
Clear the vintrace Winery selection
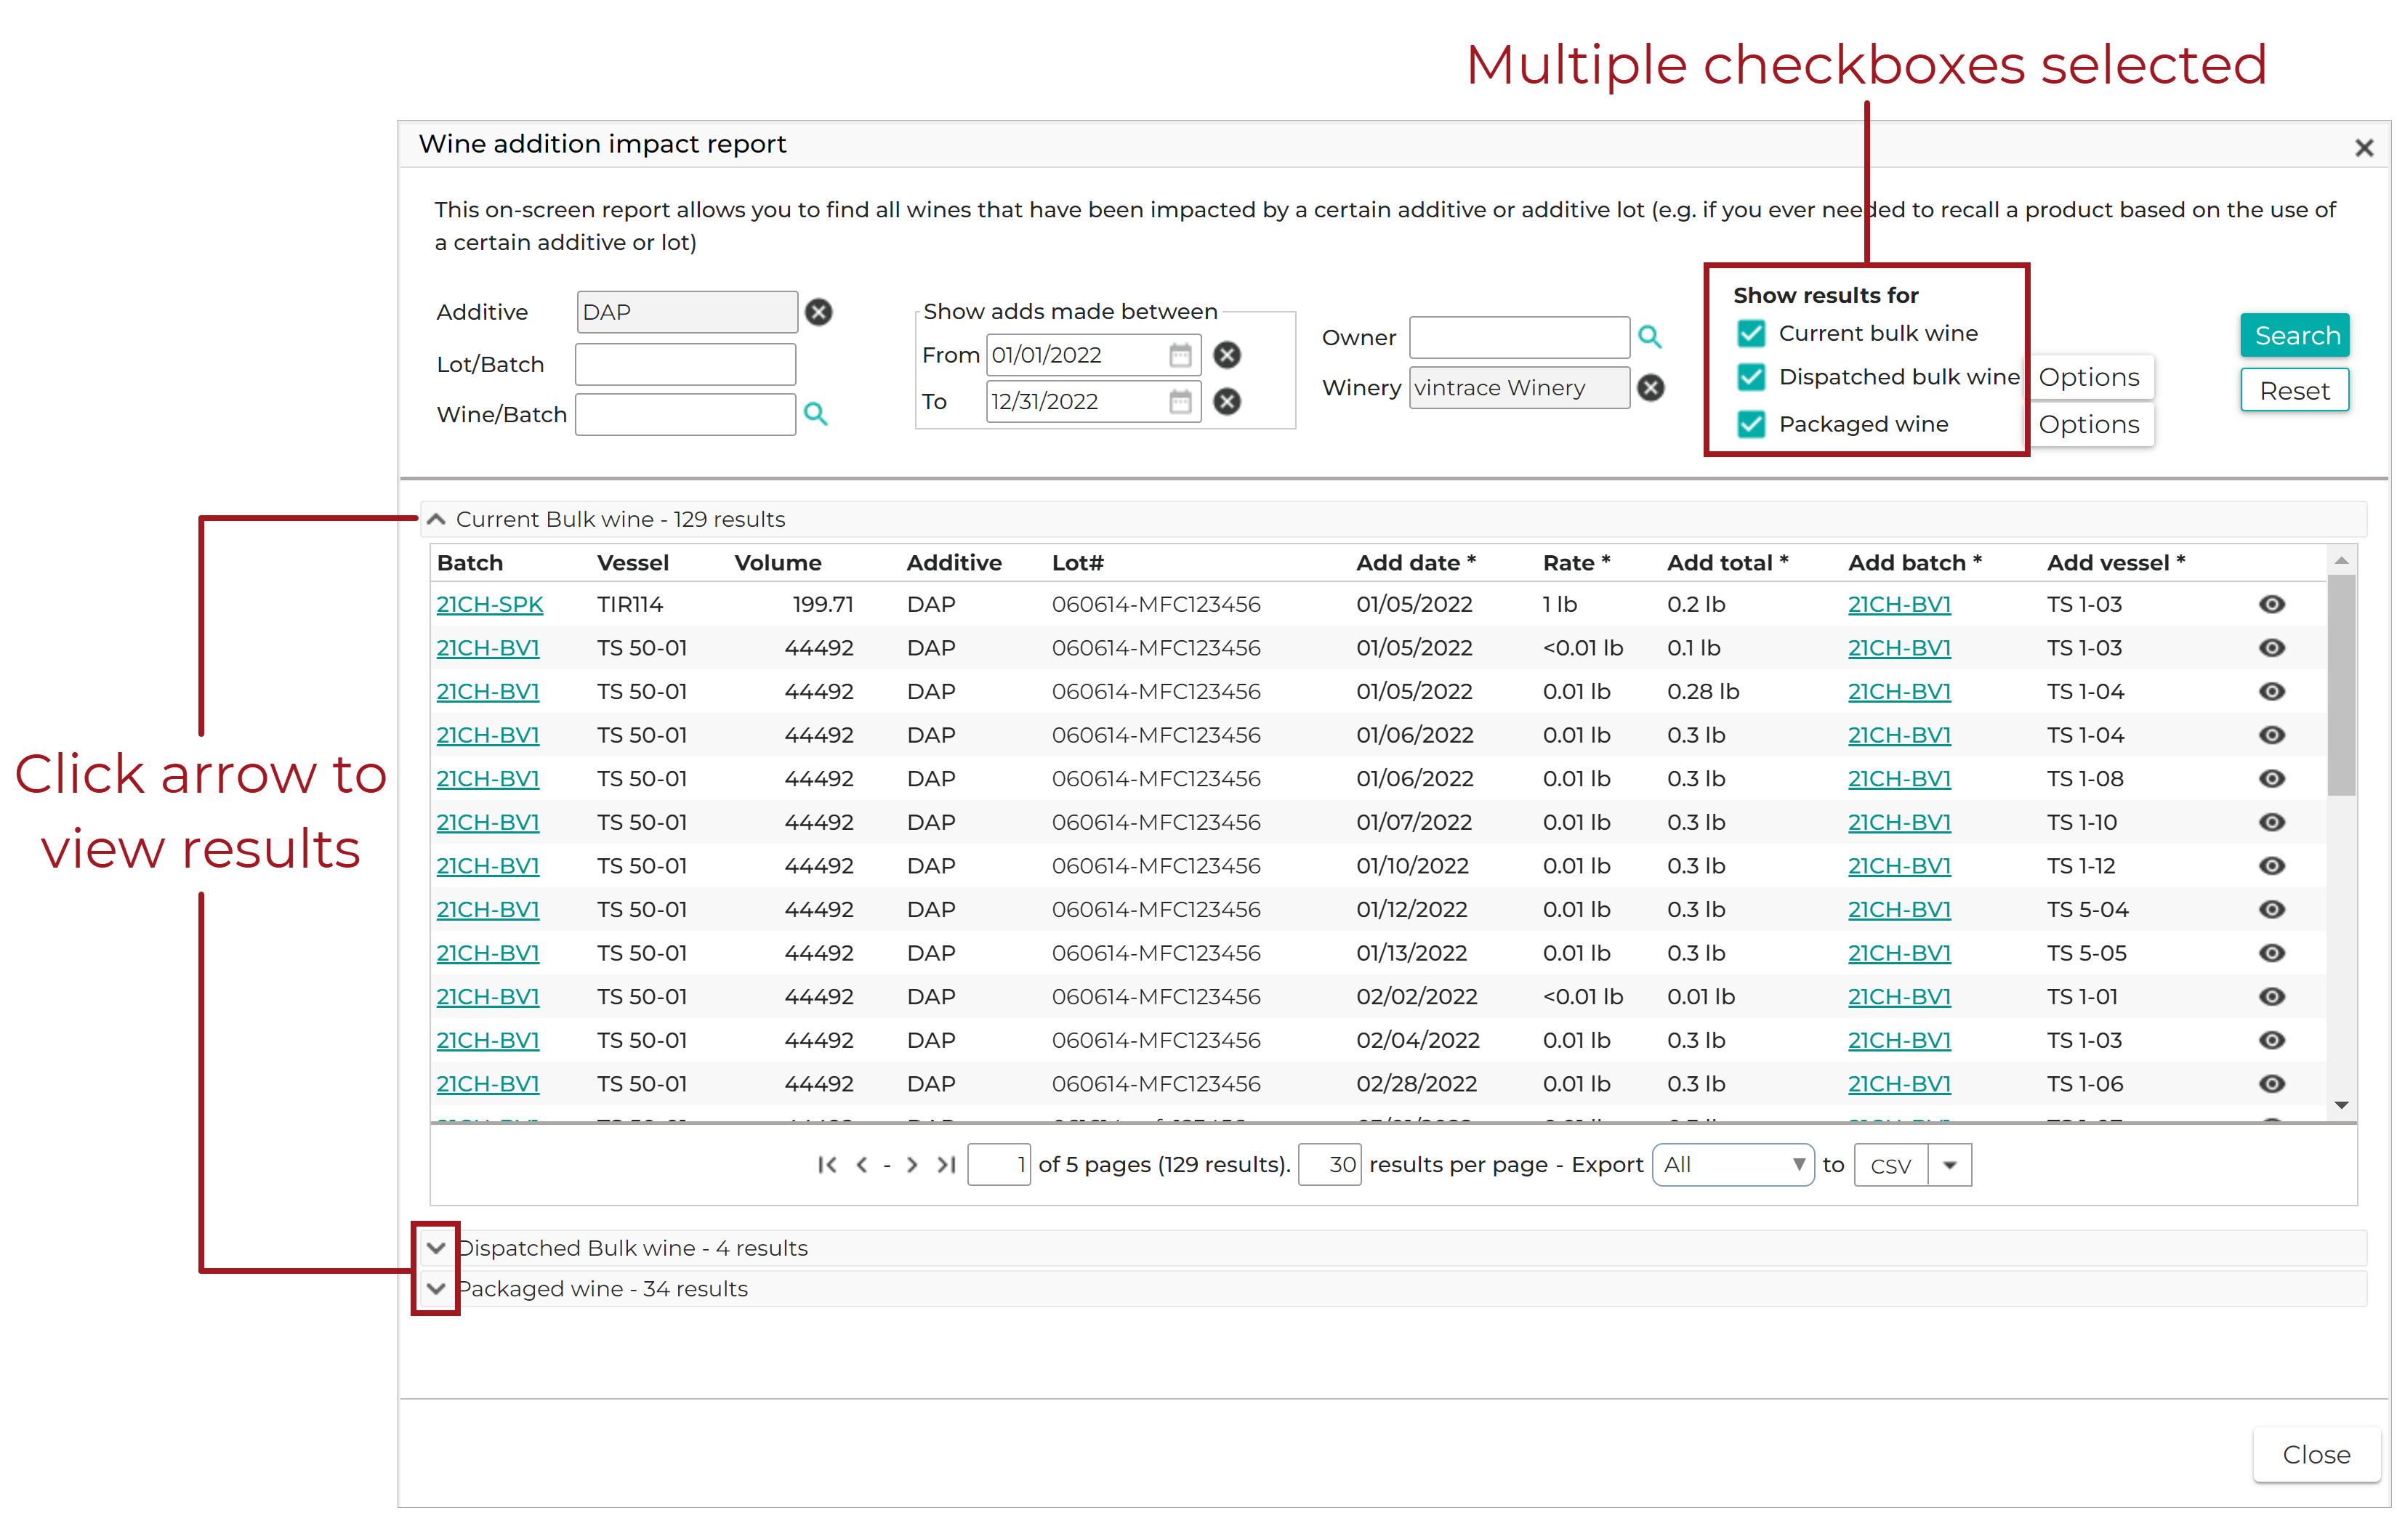pos(1651,388)
